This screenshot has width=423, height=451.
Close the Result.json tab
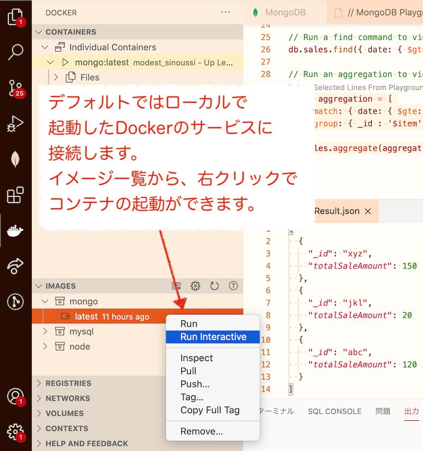click(368, 211)
